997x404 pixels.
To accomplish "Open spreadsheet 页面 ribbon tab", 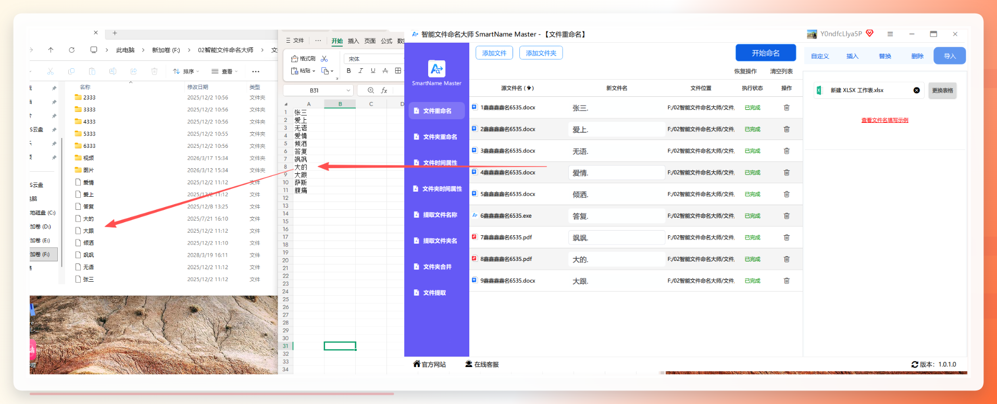I will coord(370,41).
